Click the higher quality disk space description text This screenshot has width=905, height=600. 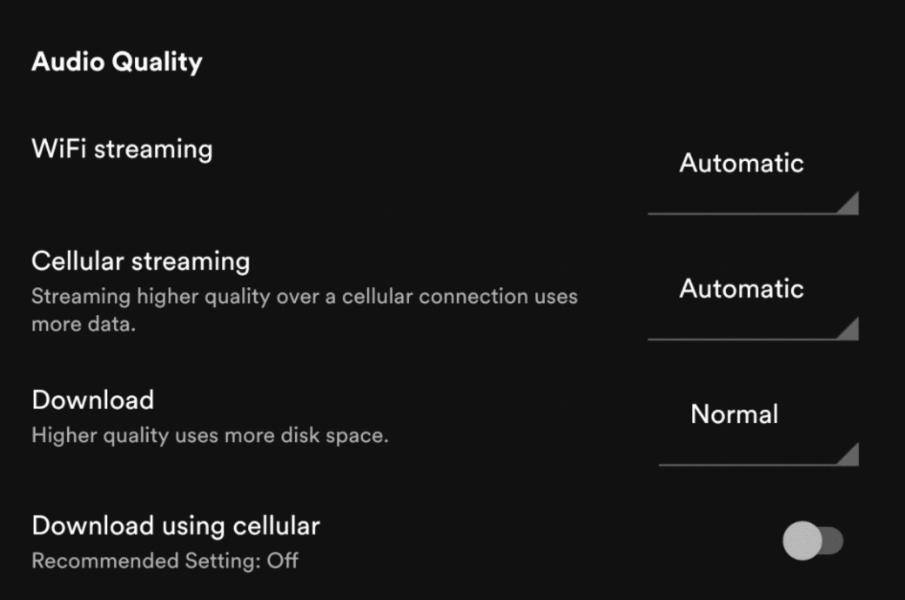(x=209, y=435)
